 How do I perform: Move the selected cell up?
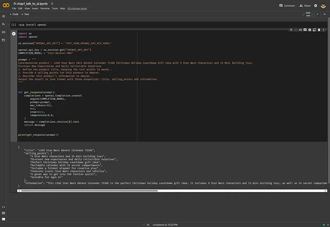tap(291, 30)
